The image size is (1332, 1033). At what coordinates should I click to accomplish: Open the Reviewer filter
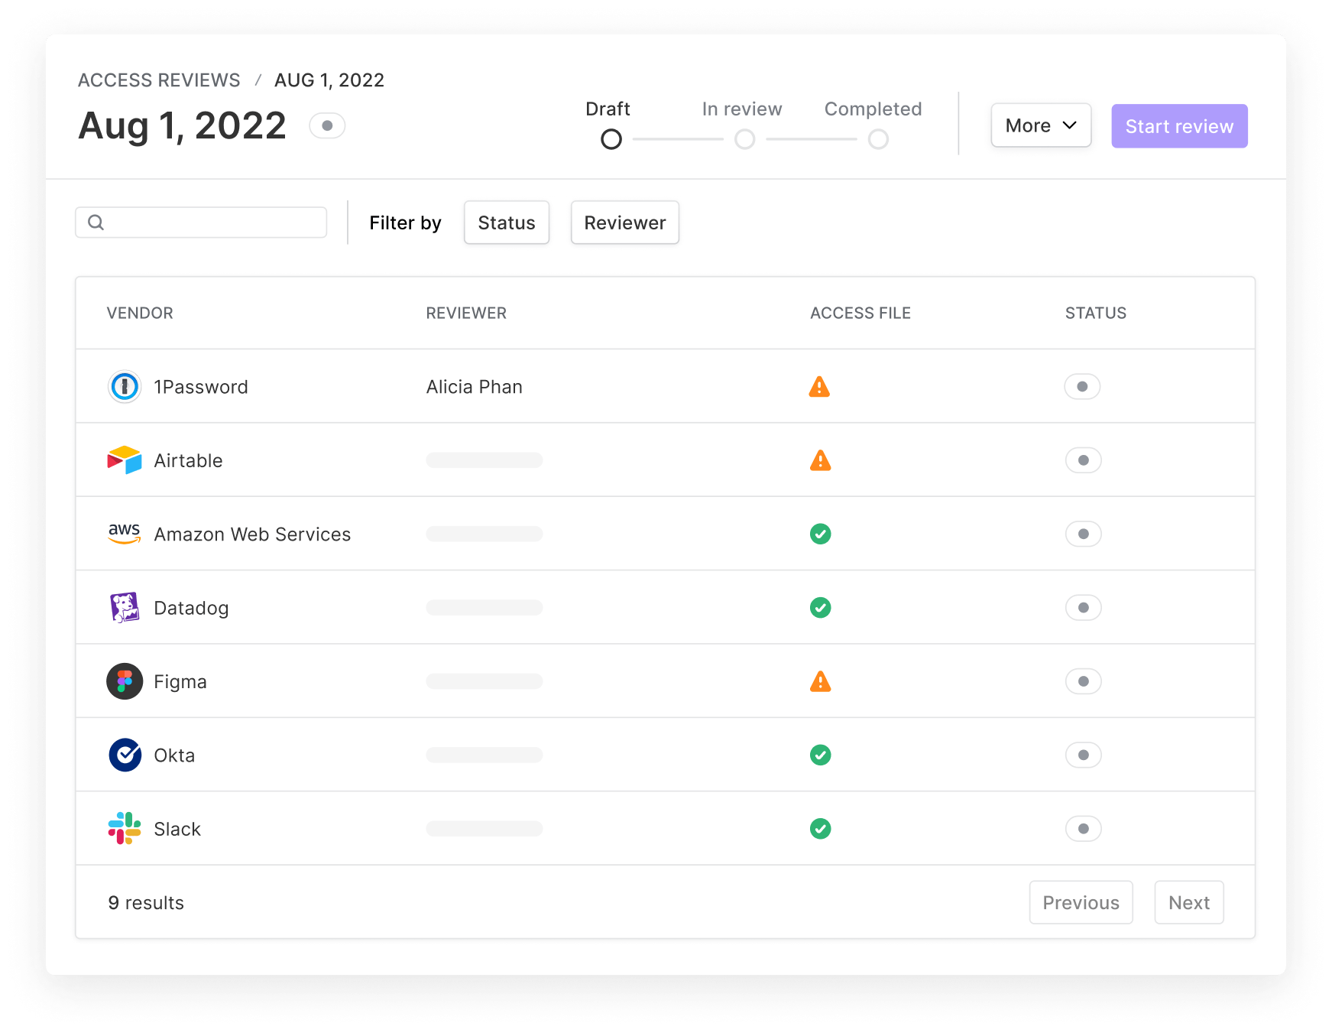[x=624, y=223]
